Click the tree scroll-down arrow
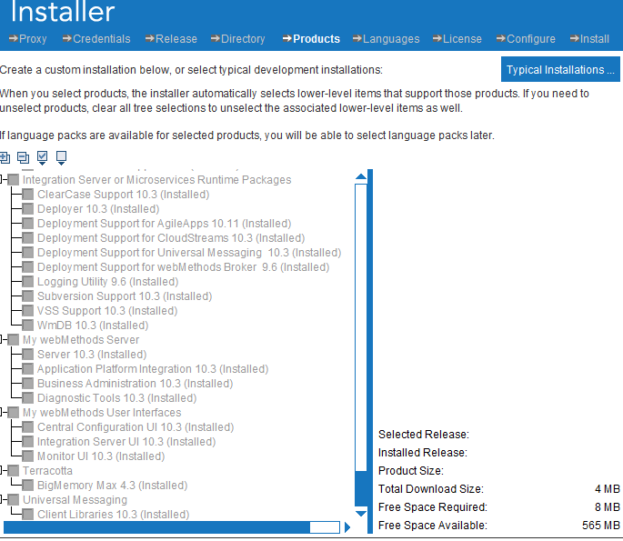This screenshot has width=623, height=541. 361,514
